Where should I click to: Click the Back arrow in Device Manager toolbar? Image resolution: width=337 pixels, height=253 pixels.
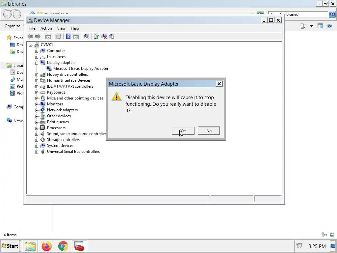[x=30, y=36]
